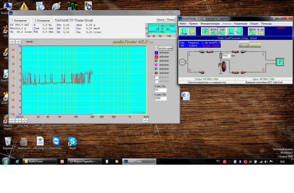Click the RU language indicator in tray
The width and height of the screenshot is (294, 193).
[218, 161]
